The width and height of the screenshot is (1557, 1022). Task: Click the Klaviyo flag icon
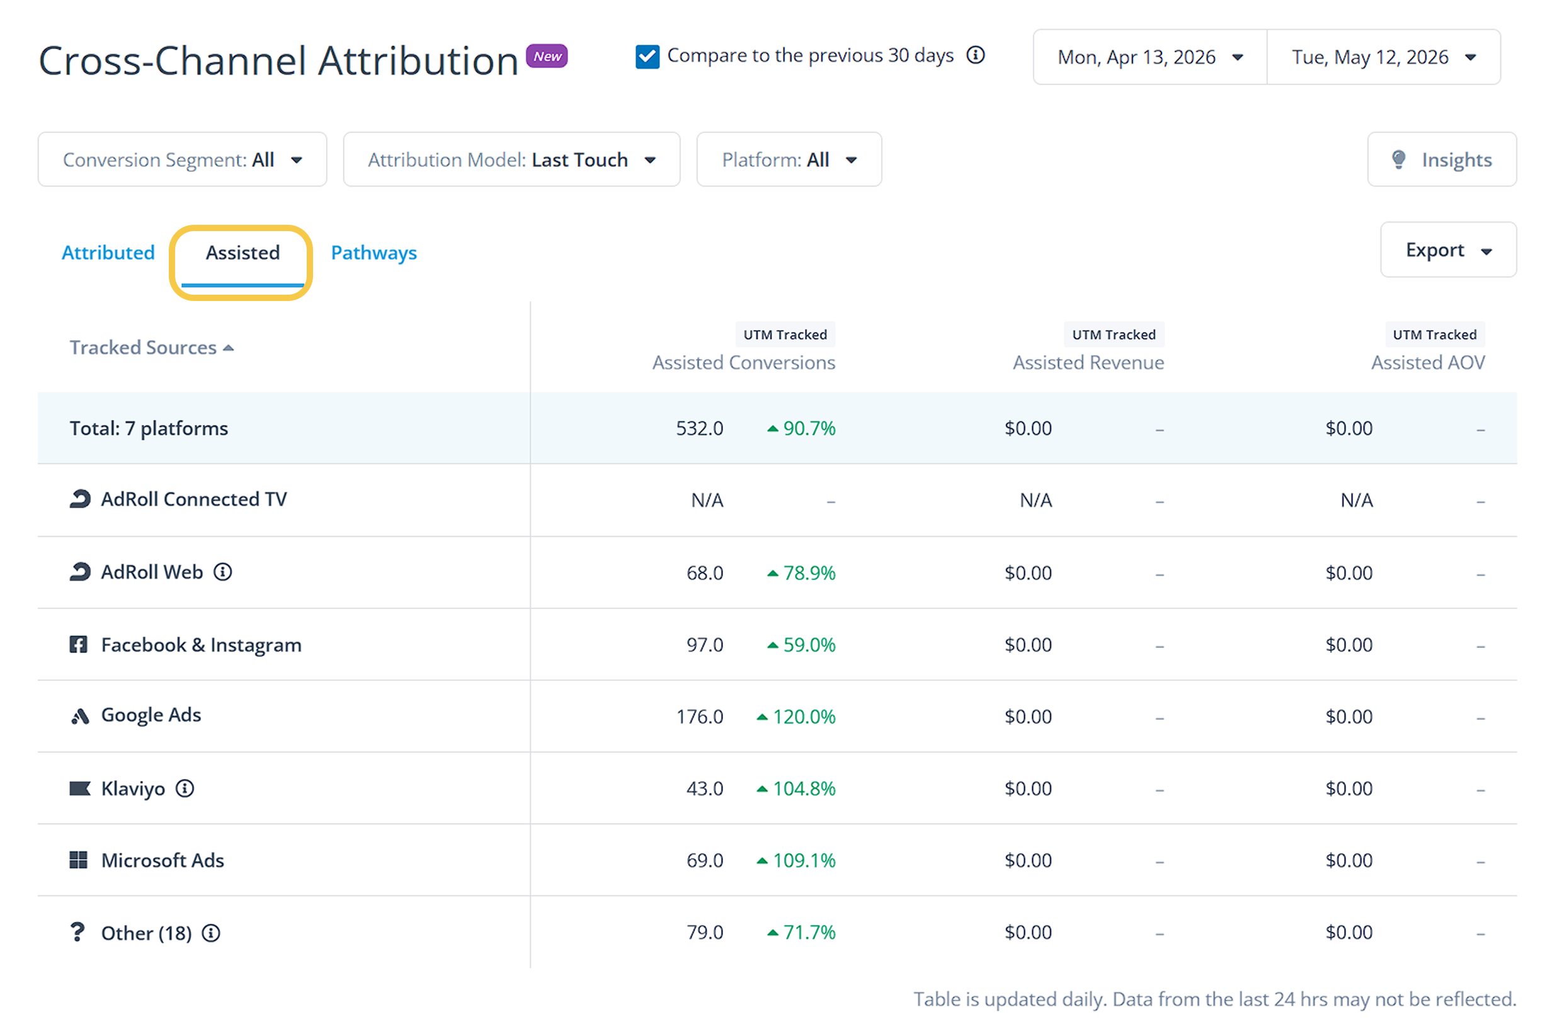(x=80, y=788)
